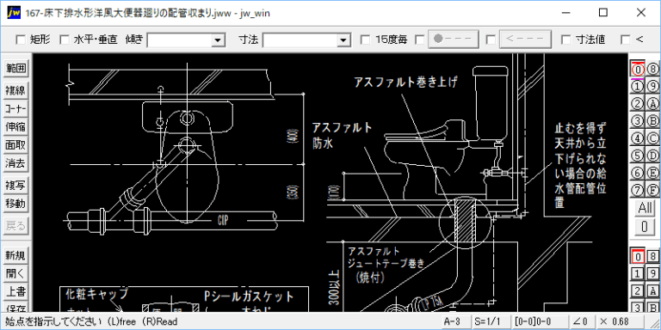Select circled layer E button
This screenshot has width=661, height=330.
pos(652,173)
